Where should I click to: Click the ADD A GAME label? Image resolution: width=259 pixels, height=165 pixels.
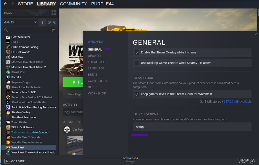point(17,161)
